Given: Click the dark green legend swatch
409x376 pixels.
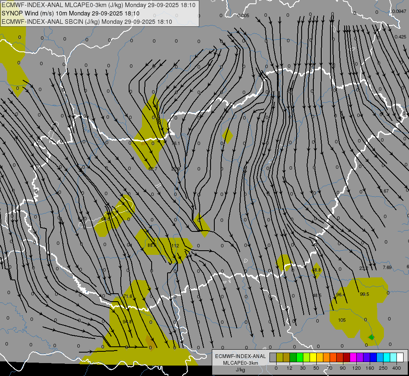Looking at the screenshot, I should (293, 357).
